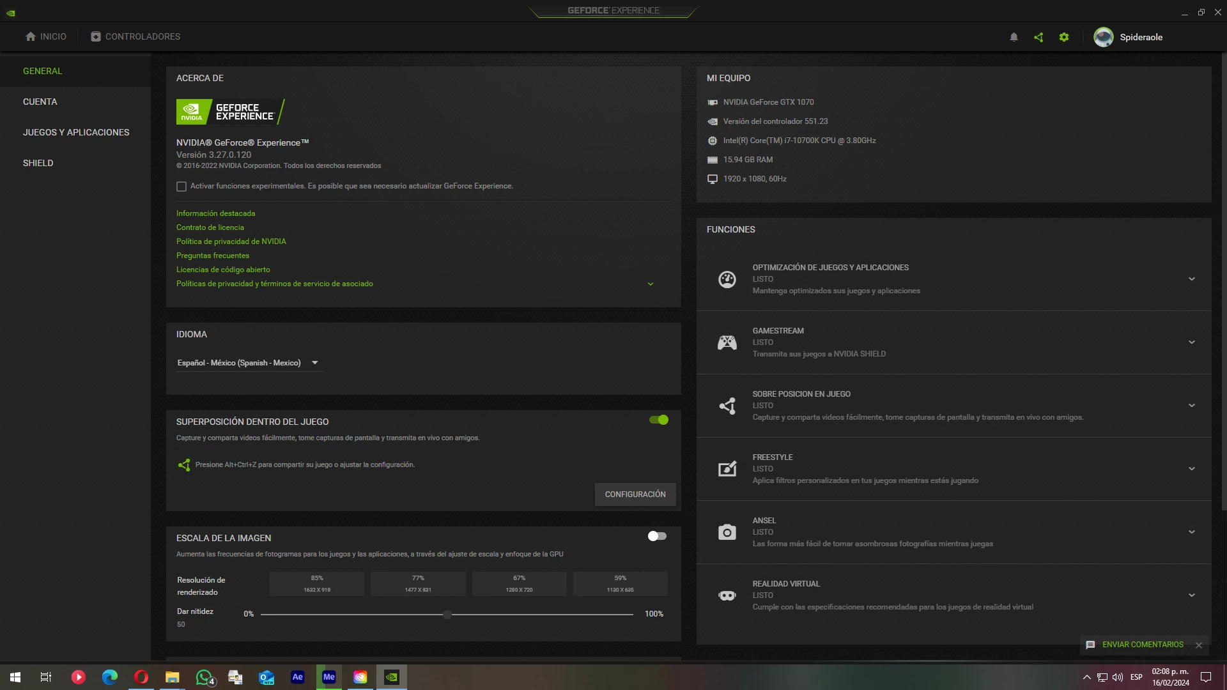Screen dimensions: 1227x690
Task: Open the Contrato de licencia link
Action: [x=210, y=227]
